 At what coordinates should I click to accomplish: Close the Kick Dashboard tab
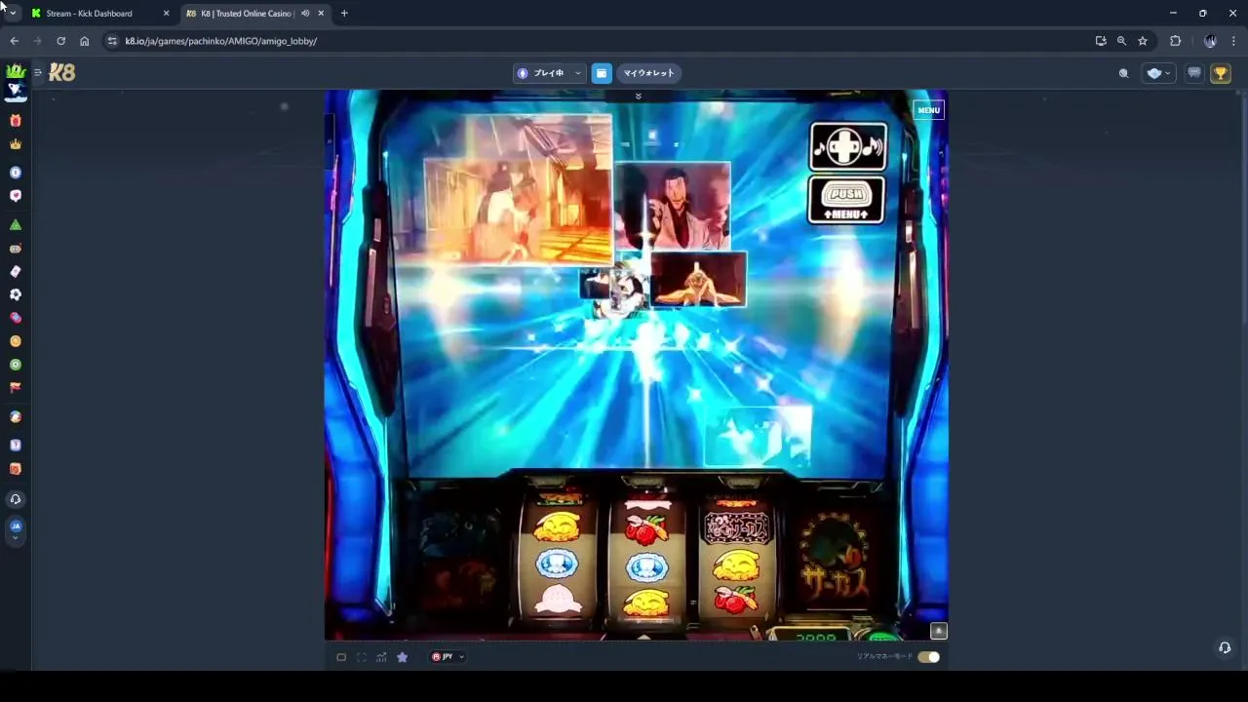166,14
